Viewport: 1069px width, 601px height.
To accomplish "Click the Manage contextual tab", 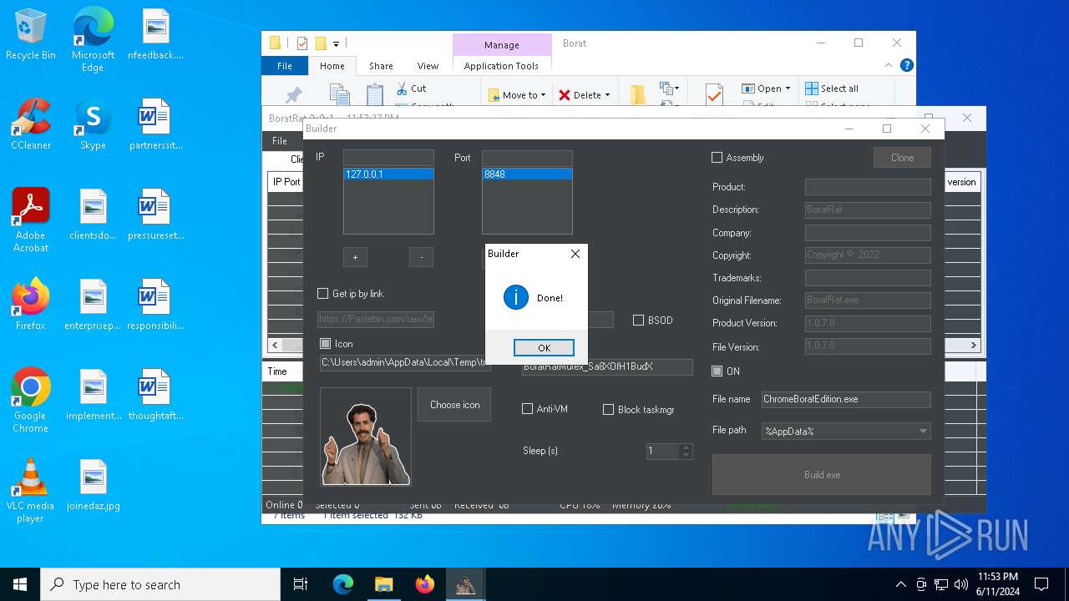I will (501, 45).
